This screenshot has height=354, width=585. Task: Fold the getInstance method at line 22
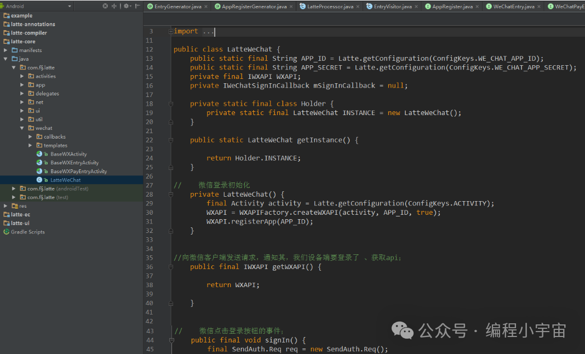tap(171, 140)
